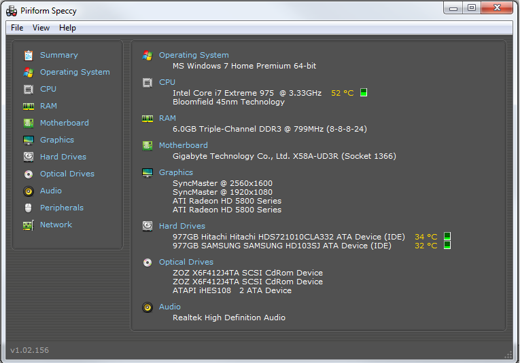Click the CPU heading in main panel
The height and width of the screenshot is (363, 520).
pos(167,82)
